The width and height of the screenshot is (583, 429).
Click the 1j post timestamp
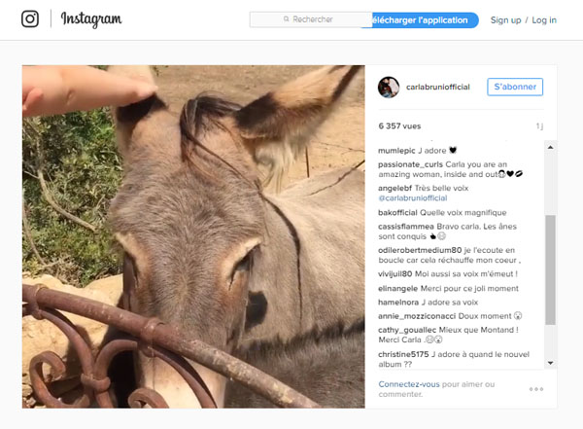click(x=539, y=126)
